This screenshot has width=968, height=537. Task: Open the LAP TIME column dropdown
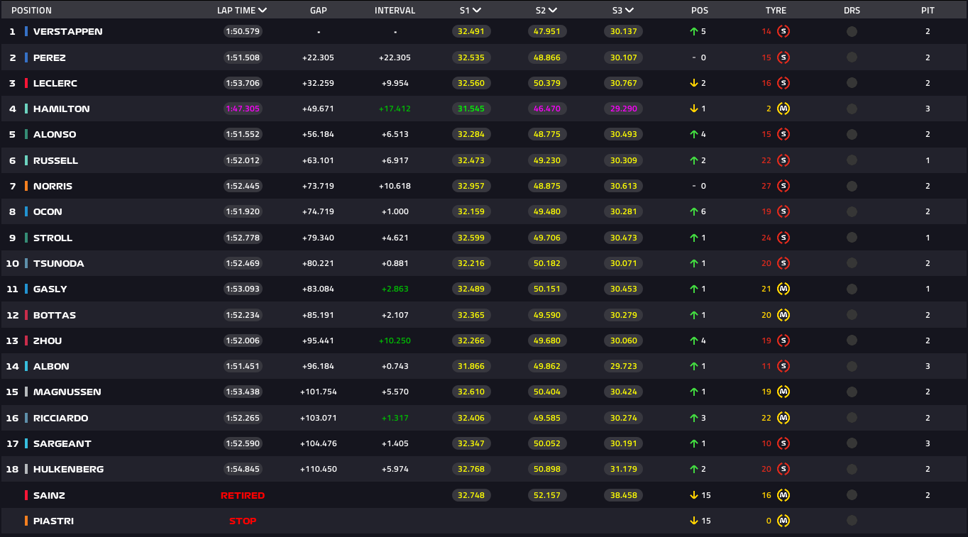(x=263, y=11)
